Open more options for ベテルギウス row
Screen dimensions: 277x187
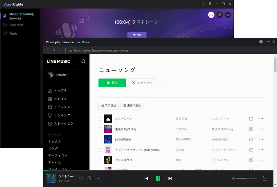[x=261, y=160]
